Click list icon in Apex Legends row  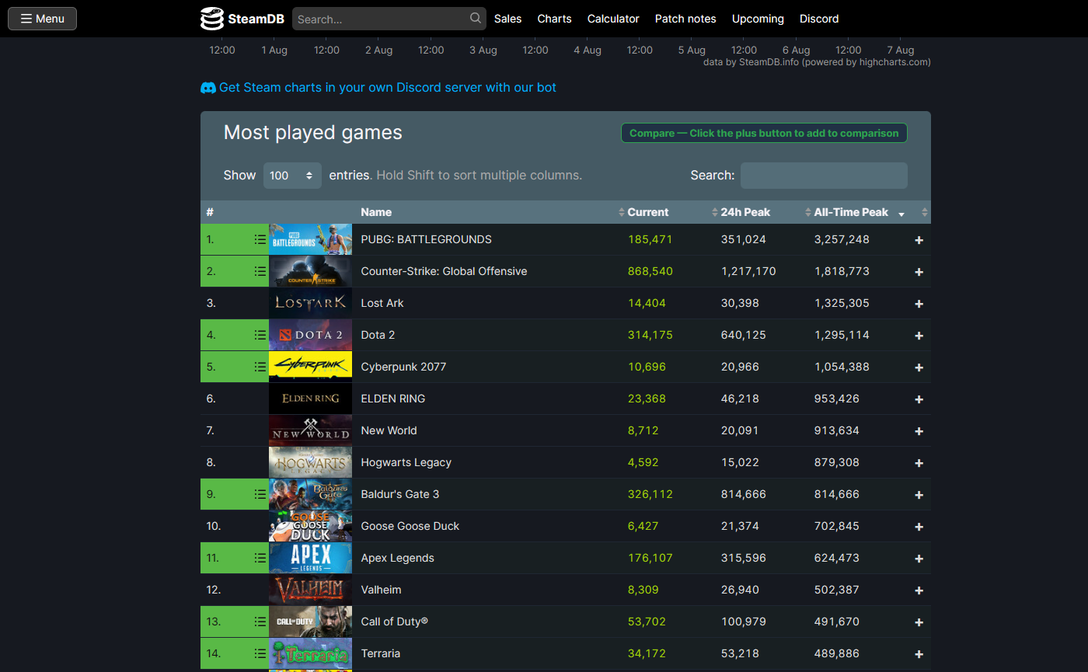pyautogui.click(x=260, y=558)
